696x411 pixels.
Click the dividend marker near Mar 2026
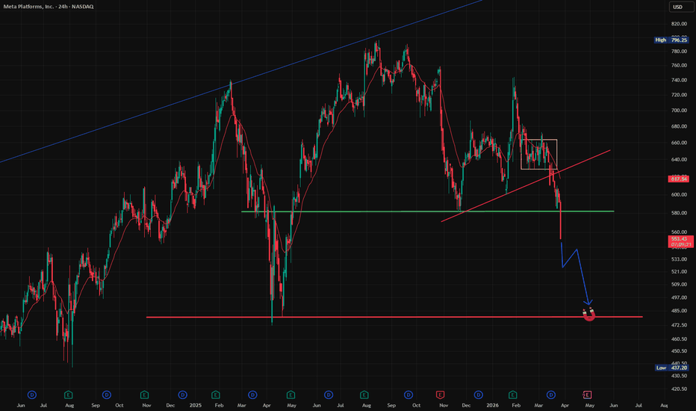[551, 395]
